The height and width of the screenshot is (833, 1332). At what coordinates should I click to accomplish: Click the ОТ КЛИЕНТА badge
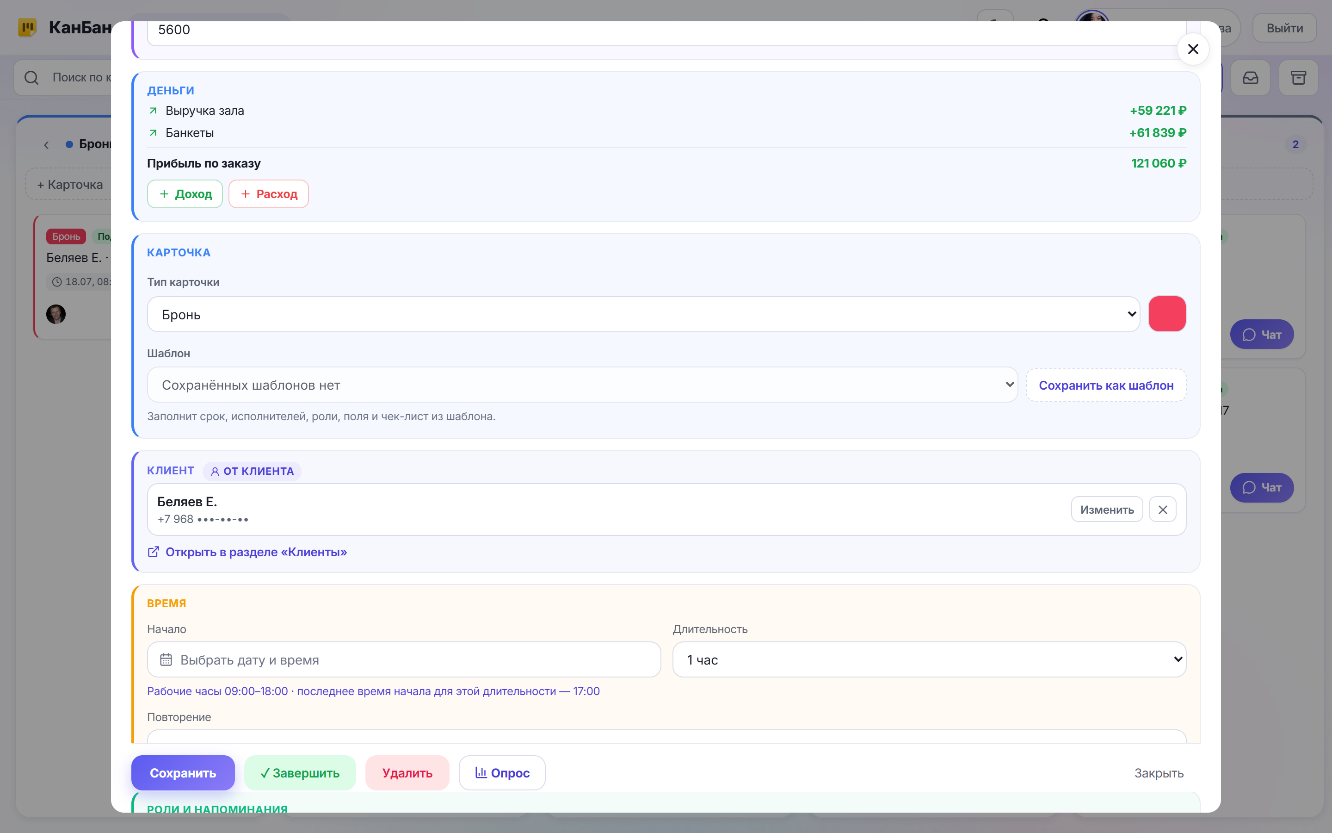pos(253,471)
